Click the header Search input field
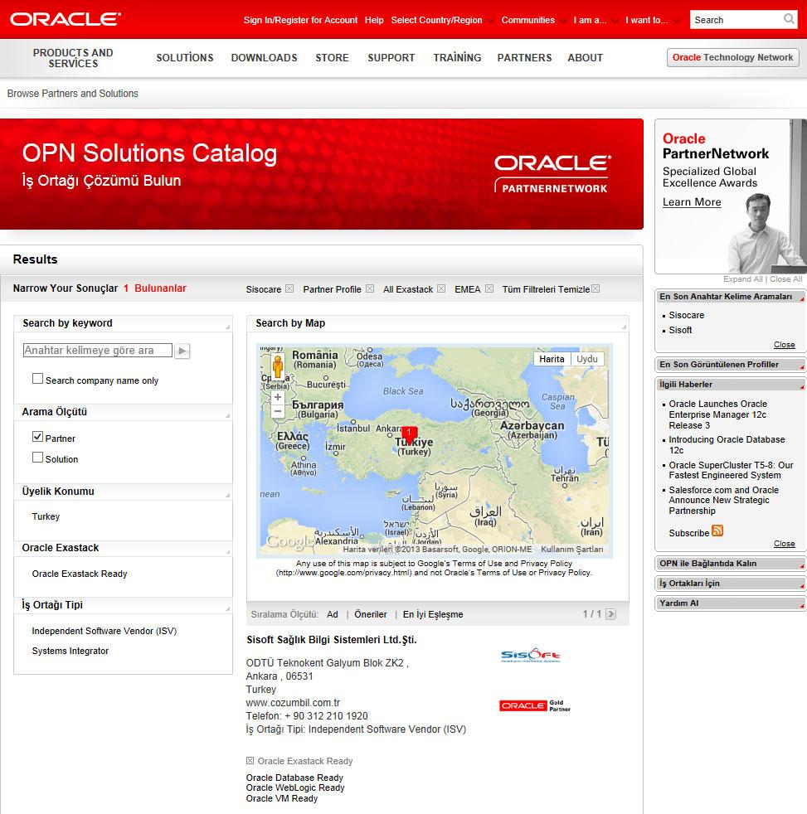This screenshot has height=814, width=807. click(x=737, y=20)
